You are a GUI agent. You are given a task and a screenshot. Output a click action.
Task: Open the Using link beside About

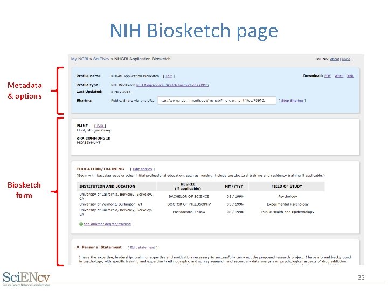(x=346, y=59)
